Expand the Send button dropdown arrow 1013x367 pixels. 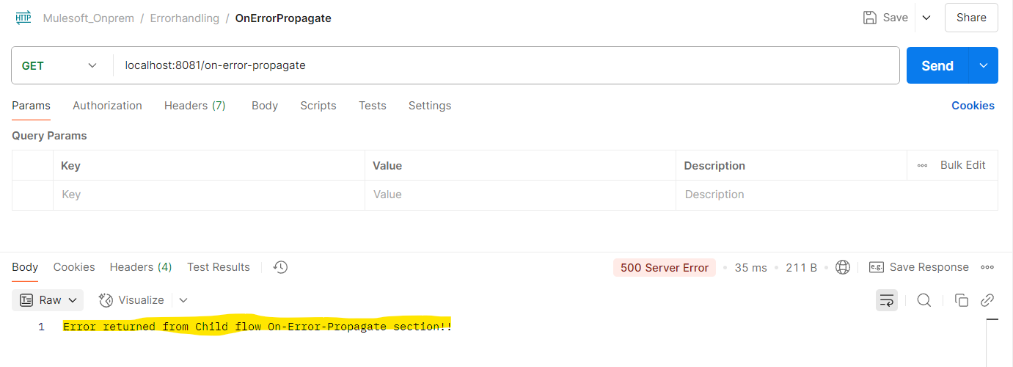pyautogui.click(x=984, y=65)
